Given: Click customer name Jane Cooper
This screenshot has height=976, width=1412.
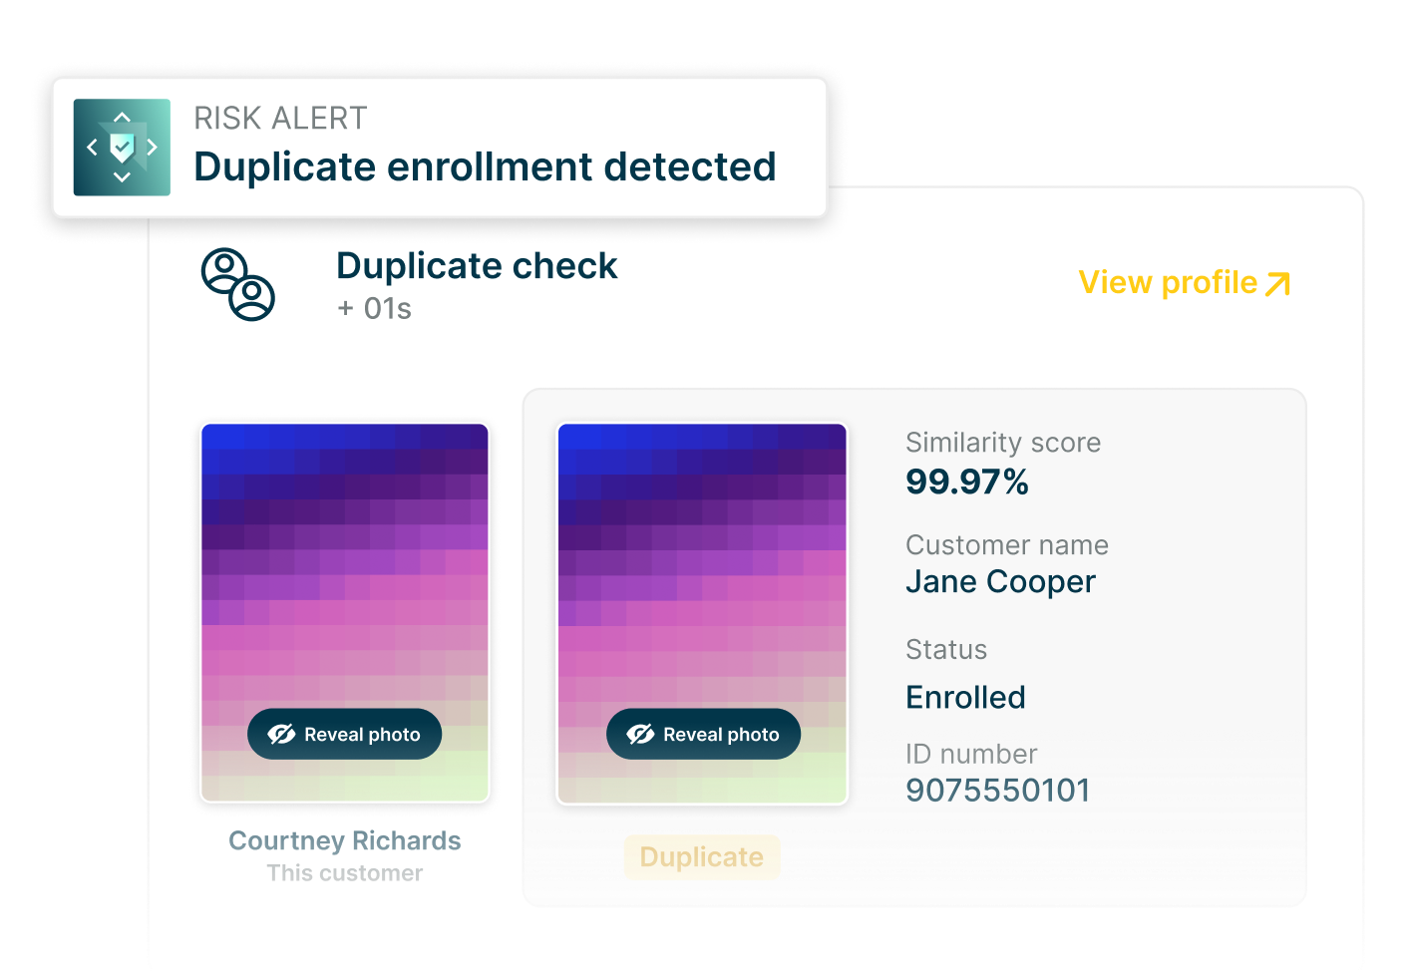Looking at the screenshot, I should (1000, 581).
